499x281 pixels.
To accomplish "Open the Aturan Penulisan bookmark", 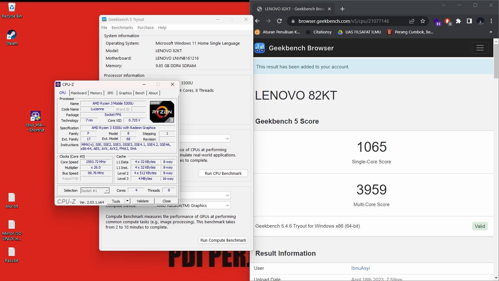I will (277, 32).
